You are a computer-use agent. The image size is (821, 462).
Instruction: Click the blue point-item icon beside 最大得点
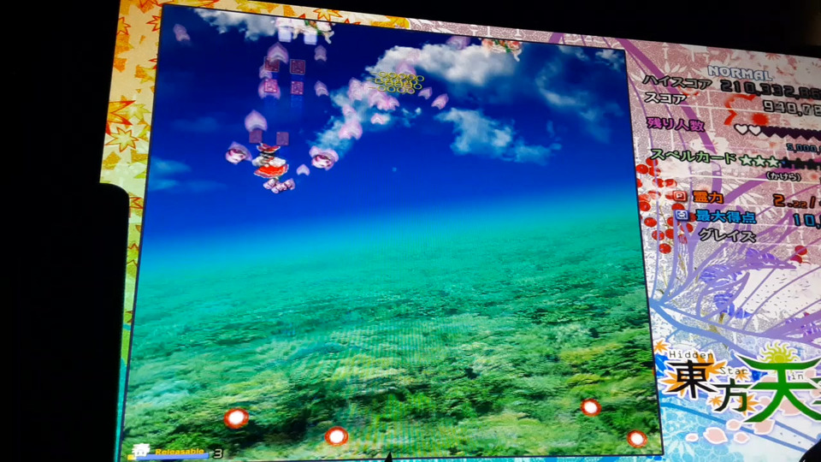[682, 215]
